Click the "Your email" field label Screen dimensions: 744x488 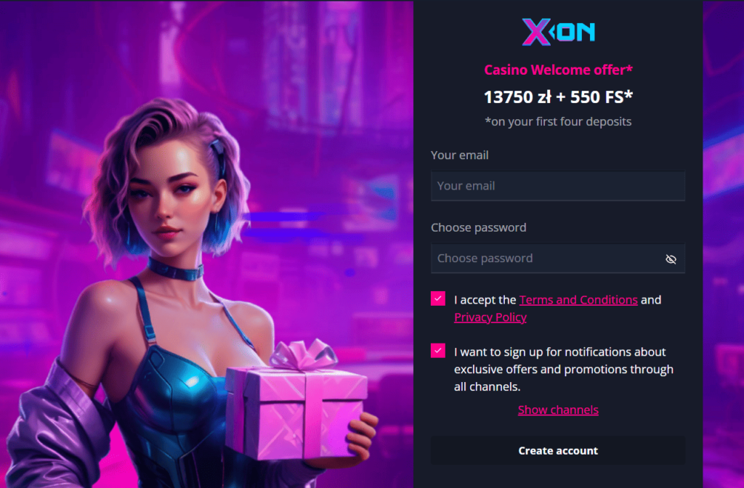[x=459, y=155]
